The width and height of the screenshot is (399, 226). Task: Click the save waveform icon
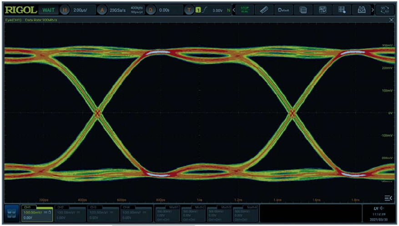[x=342, y=10]
